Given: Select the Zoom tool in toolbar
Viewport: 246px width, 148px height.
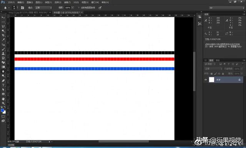Looking at the screenshot, I should click(x=3, y=103).
